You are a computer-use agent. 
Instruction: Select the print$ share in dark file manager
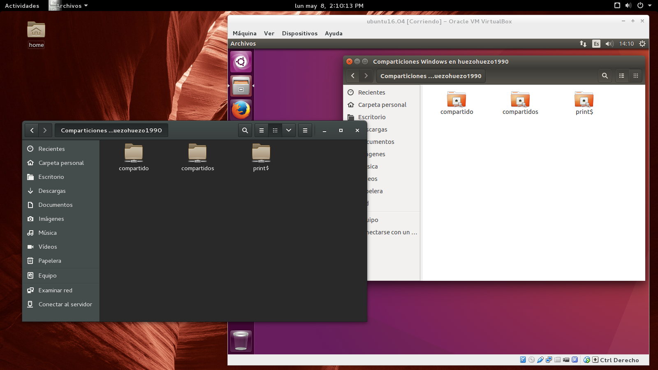coord(261,157)
